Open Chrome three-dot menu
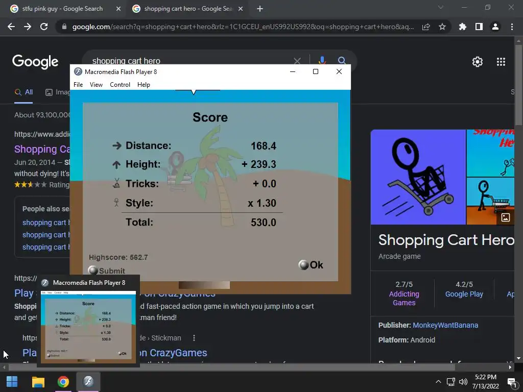The width and height of the screenshot is (523, 392). (512, 27)
